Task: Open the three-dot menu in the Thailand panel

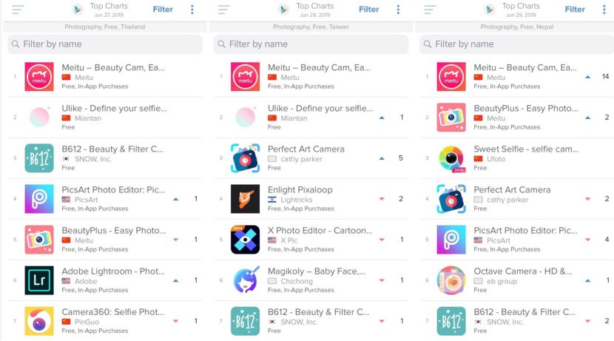Action: click(x=192, y=10)
